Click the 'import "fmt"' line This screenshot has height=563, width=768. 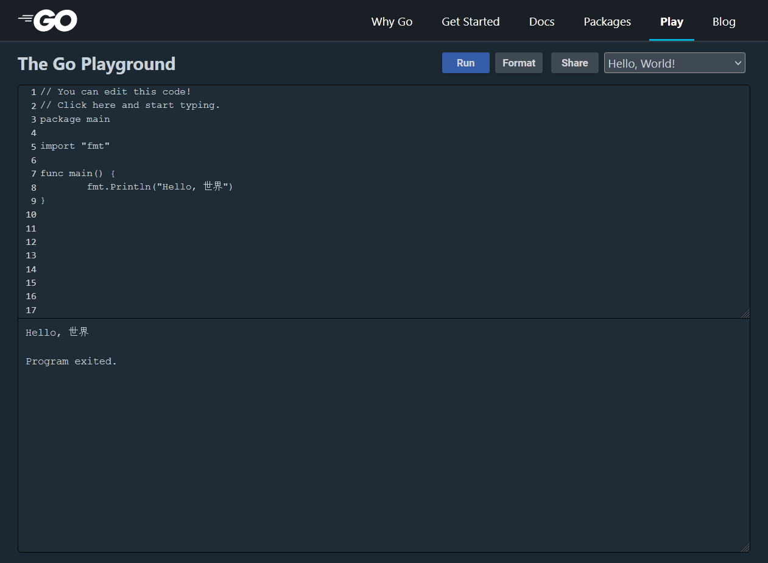click(75, 146)
